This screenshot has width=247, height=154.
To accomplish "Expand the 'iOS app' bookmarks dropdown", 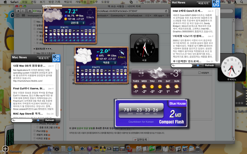I will coord(159,16).
